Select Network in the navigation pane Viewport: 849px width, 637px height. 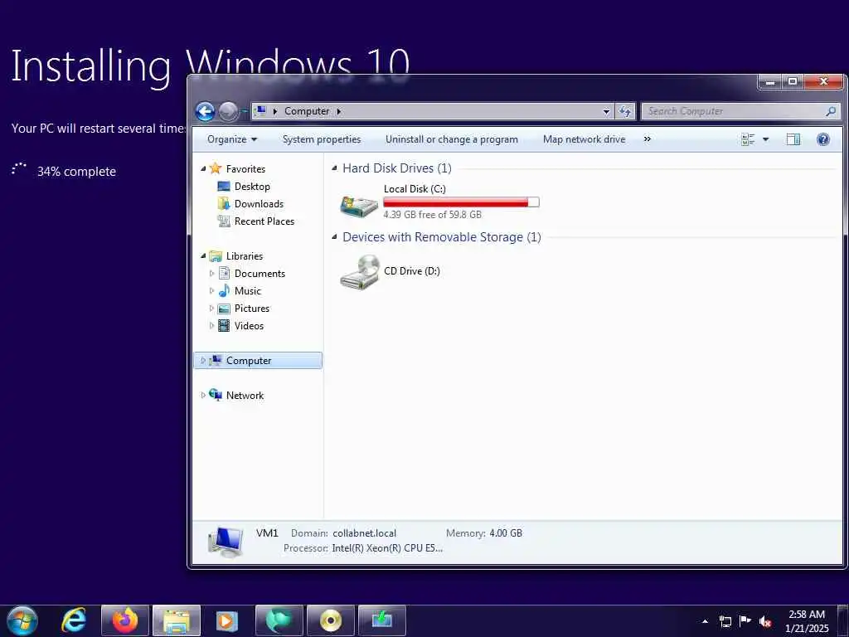[245, 396]
